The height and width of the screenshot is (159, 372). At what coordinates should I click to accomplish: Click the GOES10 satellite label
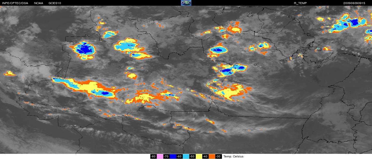pos(55,3)
